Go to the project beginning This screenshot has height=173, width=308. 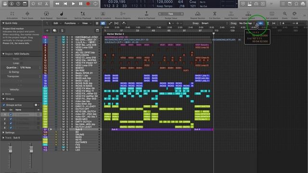click(x=65, y=4)
